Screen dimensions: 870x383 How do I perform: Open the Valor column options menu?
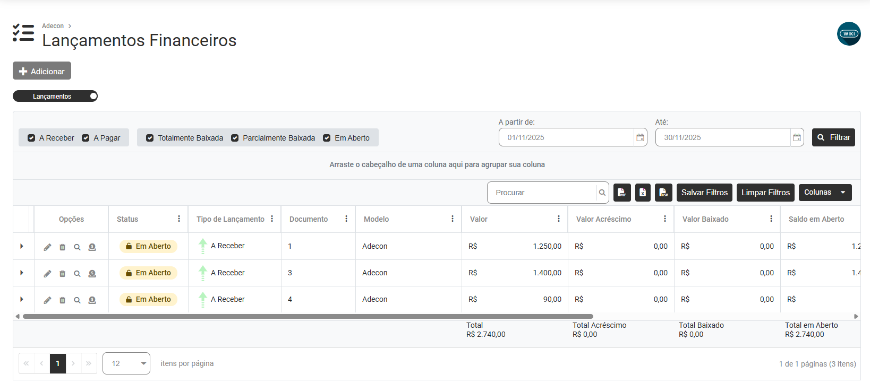click(x=558, y=219)
